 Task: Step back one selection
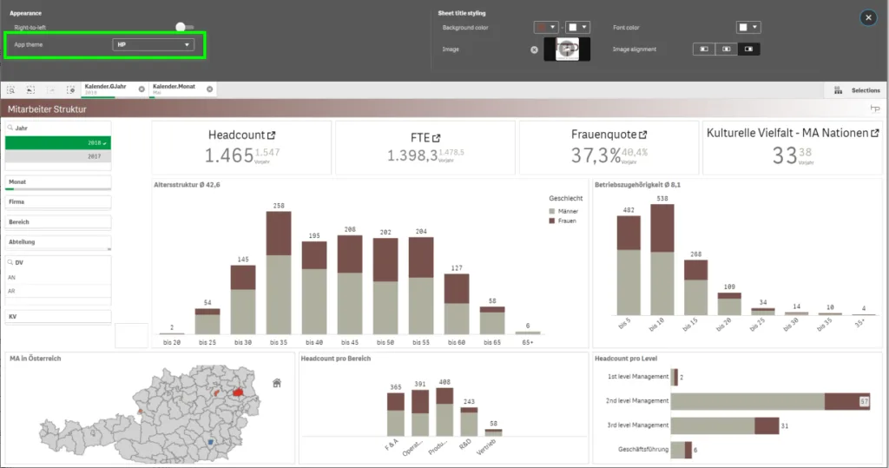pos(30,89)
